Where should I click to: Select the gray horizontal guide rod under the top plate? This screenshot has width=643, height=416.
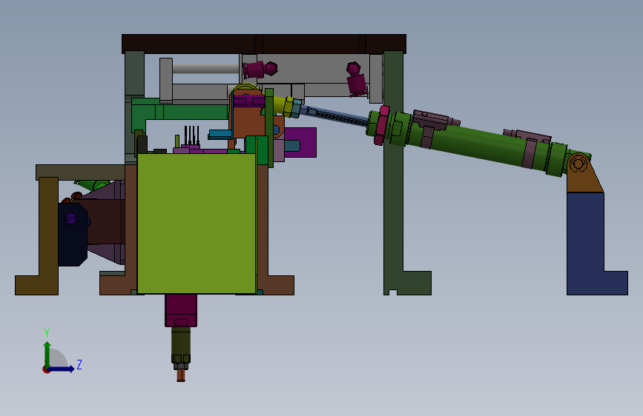[206, 68]
